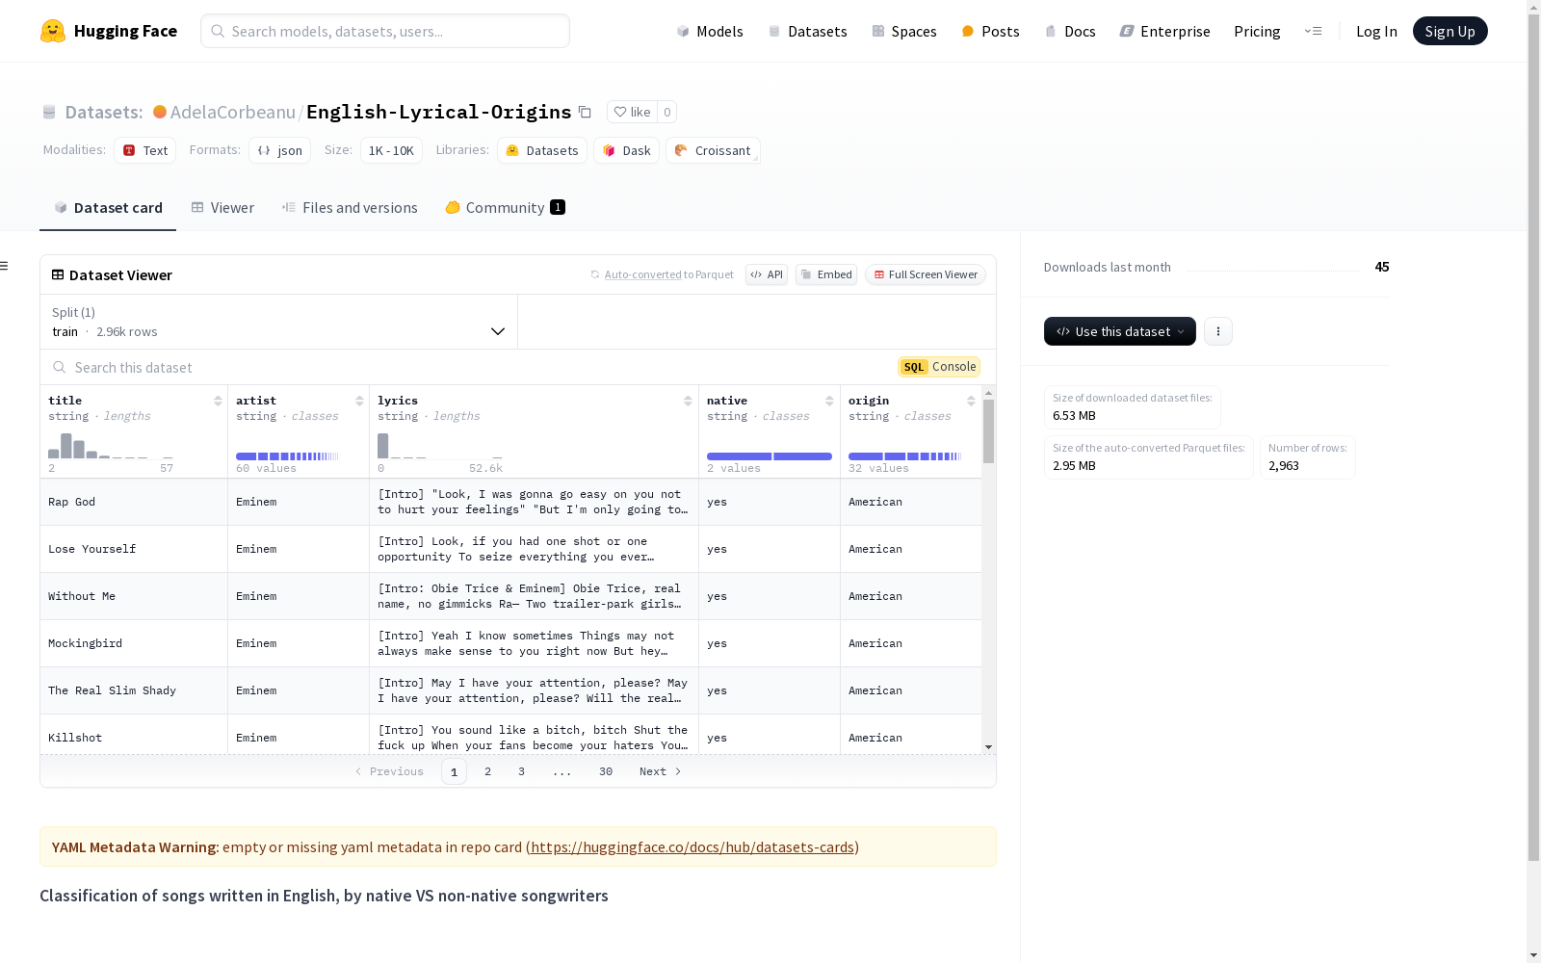Click the Mockingbird title cell
The image size is (1541, 963).
134,643
